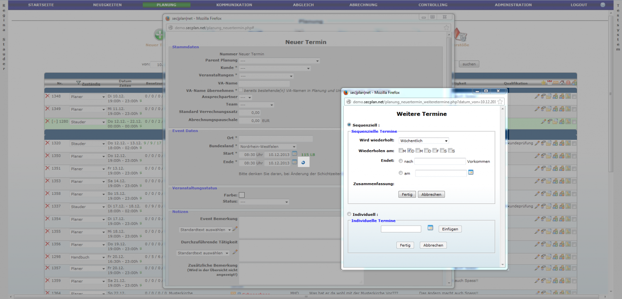Click green map icon in row 1349
The height and width of the screenshot is (299, 622).
(568, 109)
